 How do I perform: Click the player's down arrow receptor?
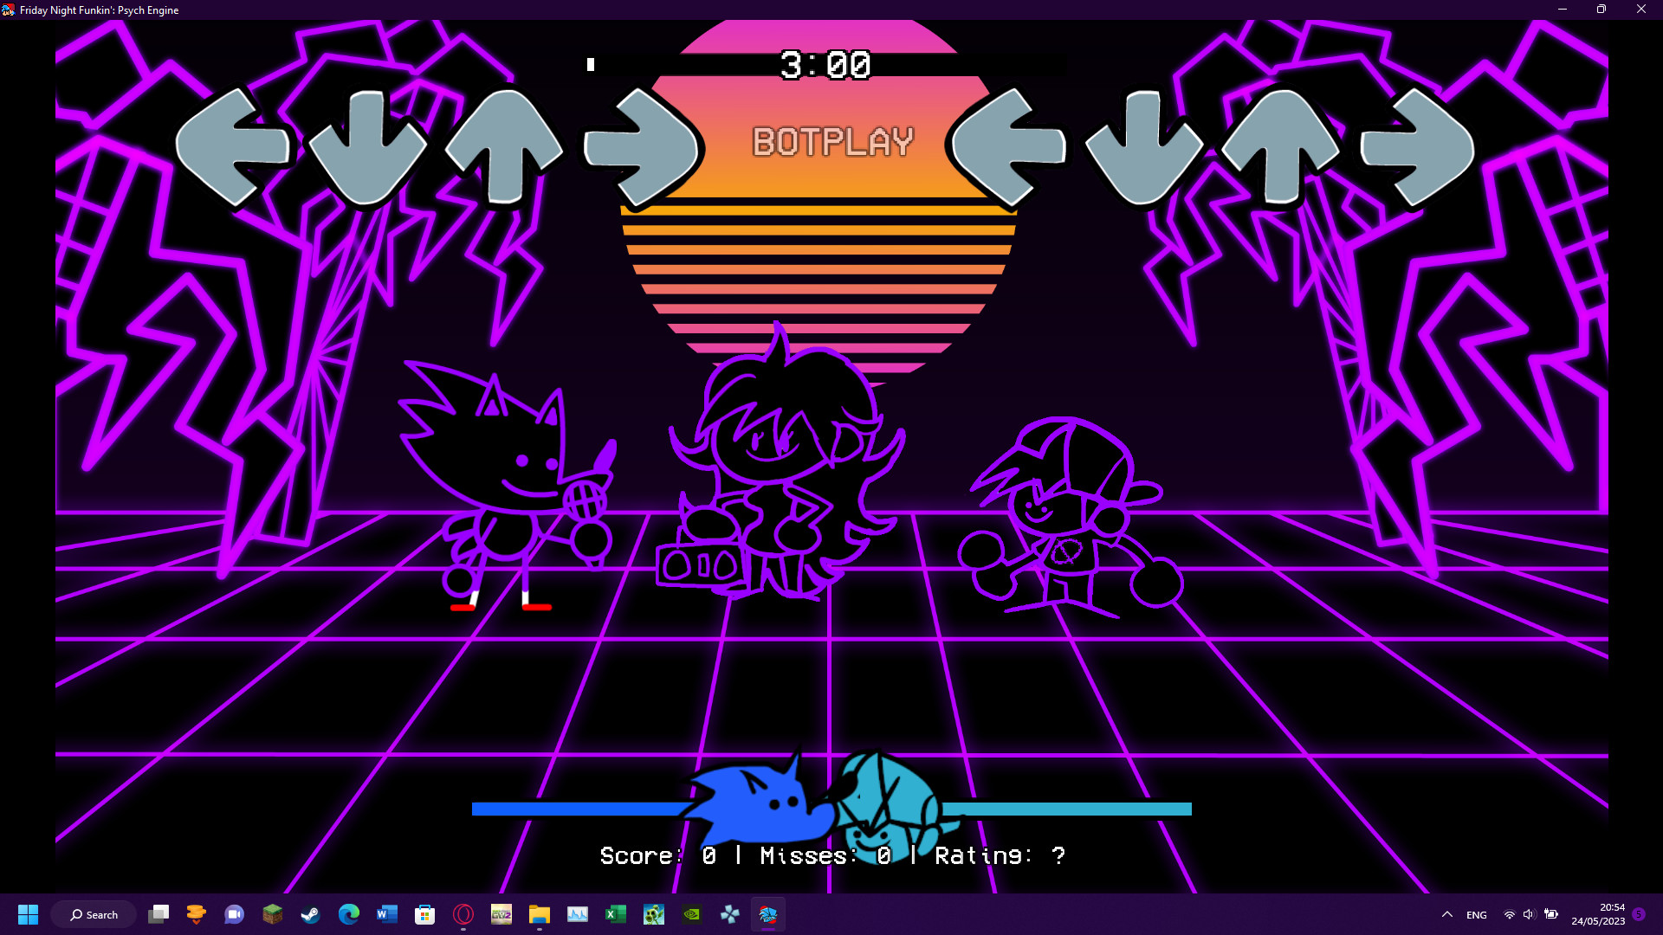[x=1144, y=149]
